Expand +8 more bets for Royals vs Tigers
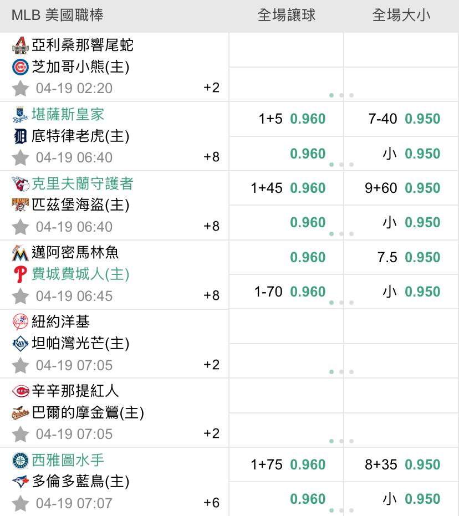The width and height of the screenshot is (459, 516). (211, 157)
